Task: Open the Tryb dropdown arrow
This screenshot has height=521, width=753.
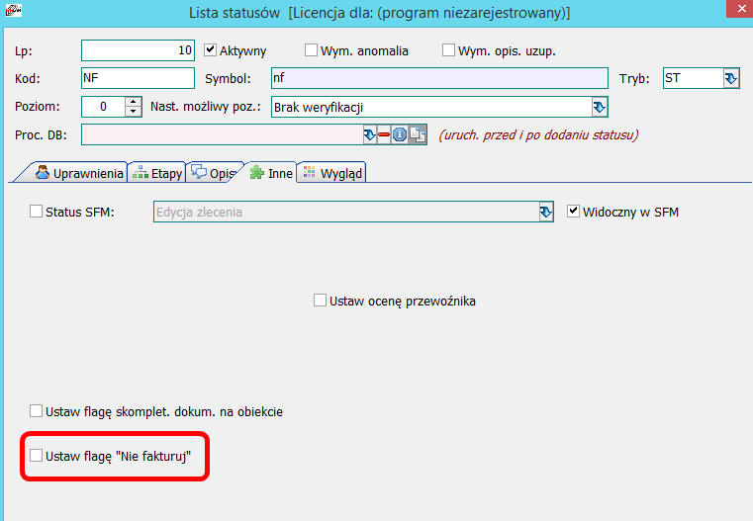Action: point(731,78)
